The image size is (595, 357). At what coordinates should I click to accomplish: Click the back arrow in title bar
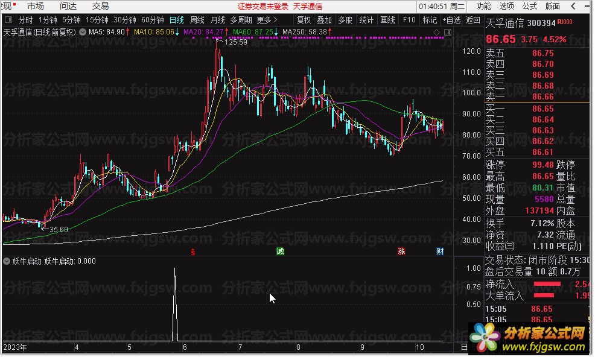[x=573, y=6]
